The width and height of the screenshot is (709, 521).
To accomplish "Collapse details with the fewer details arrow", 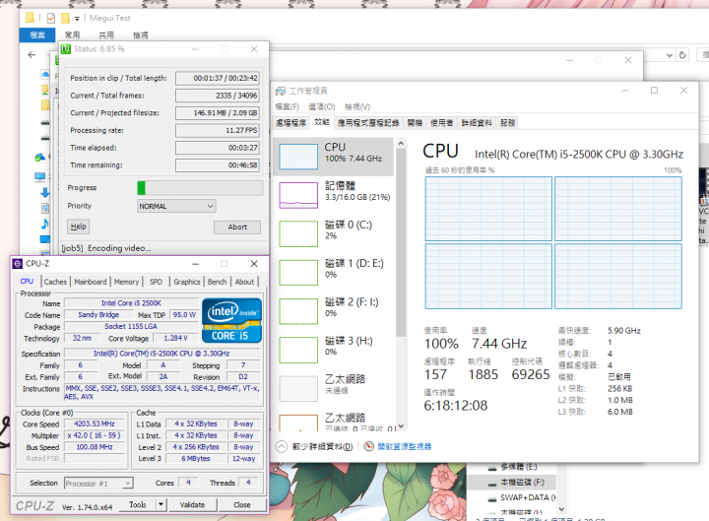I will click(282, 447).
